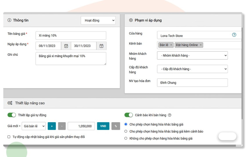Open the start date calendar picker icon
The width and height of the screenshot is (252, 157).
coord(66,46)
